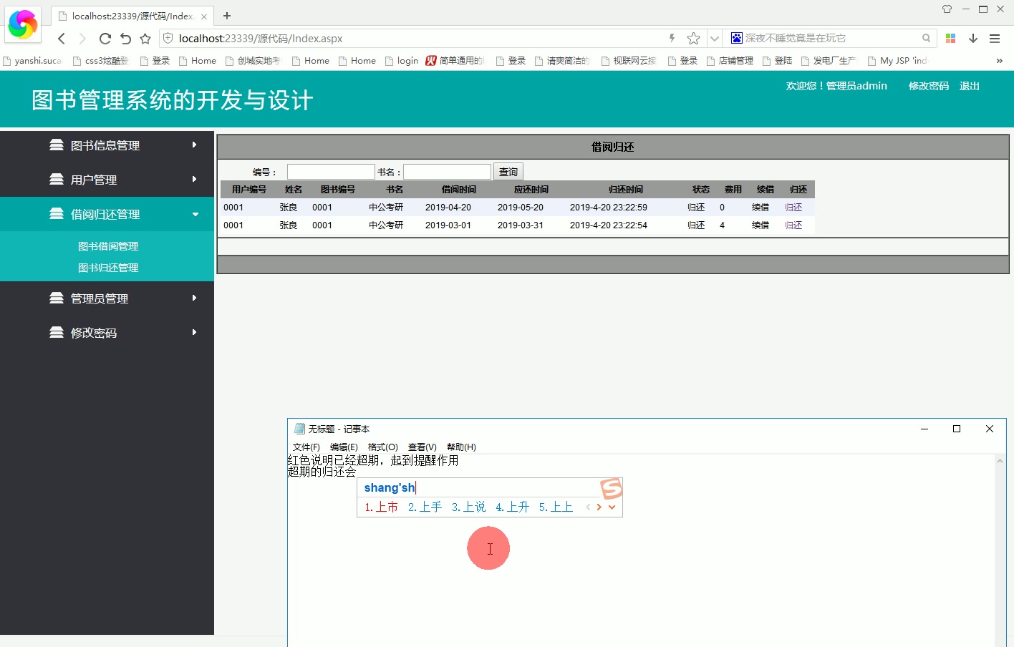1014x647 pixels.
Task: Click the 退出 logout link
Action: click(x=970, y=86)
